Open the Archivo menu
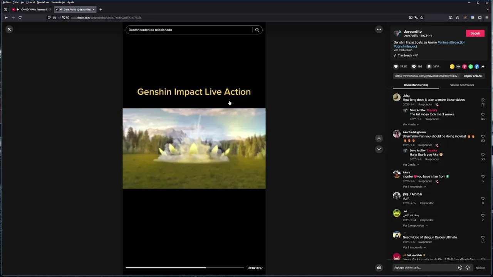 (7, 2)
